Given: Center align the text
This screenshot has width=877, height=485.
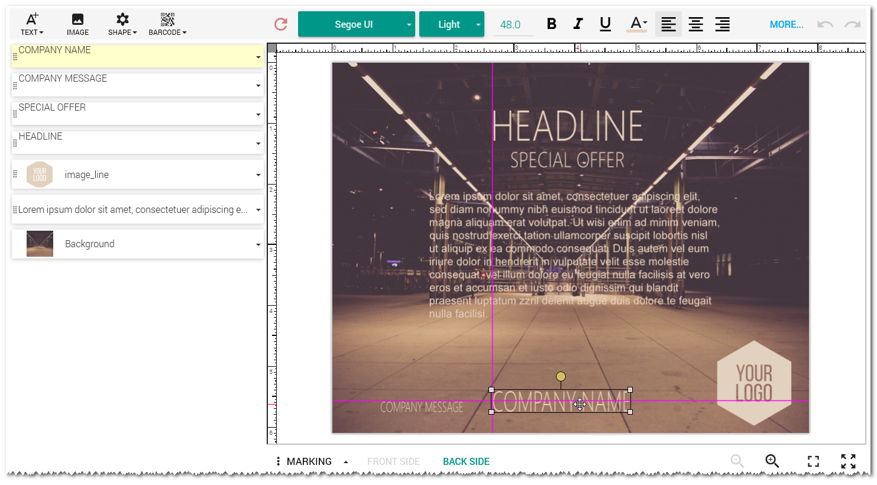Looking at the screenshot, I should pos(695,24).
